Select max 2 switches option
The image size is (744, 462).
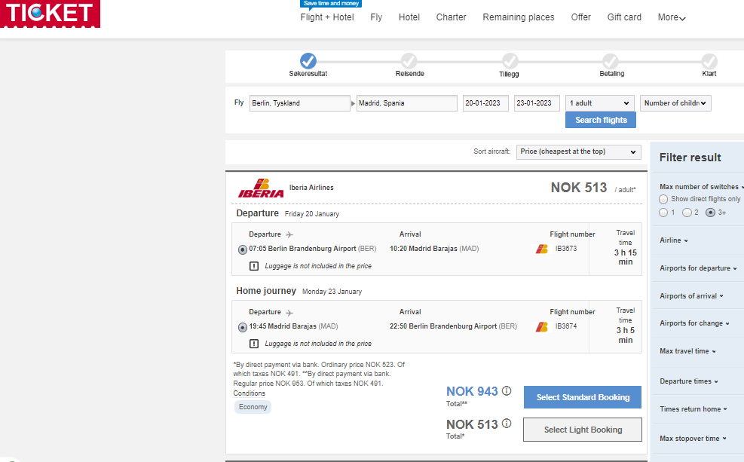click(x=687, y=213)
